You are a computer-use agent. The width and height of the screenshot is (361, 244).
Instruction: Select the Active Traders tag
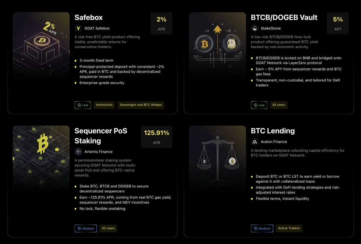point(289,228)
